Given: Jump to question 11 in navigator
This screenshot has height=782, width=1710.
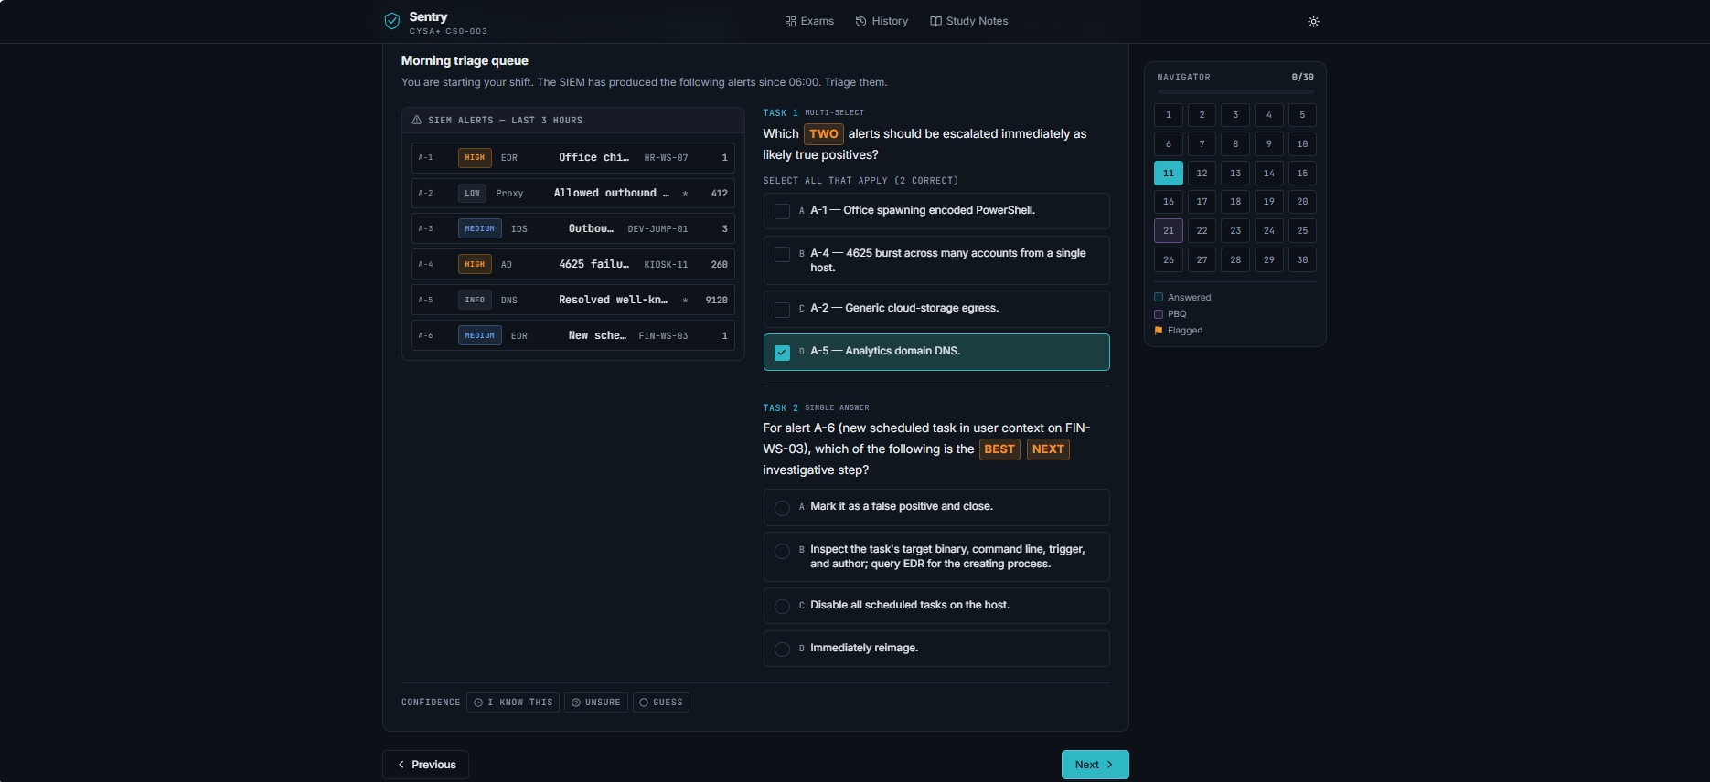Looking at the screenshot, I should 1169,173.
